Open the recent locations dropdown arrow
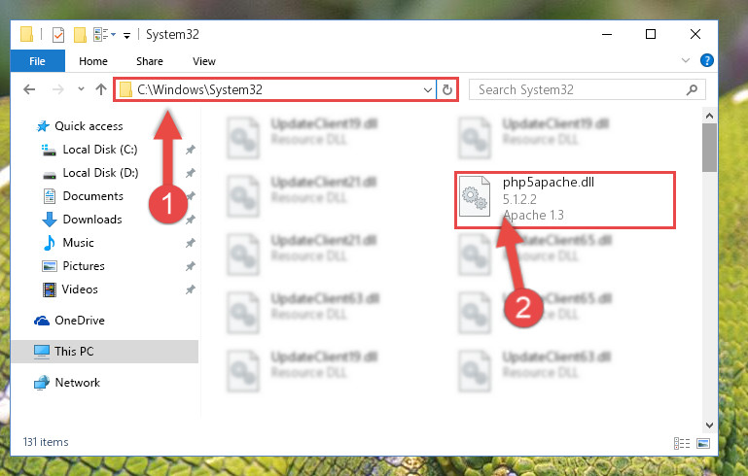The height and width of the screenshot is (476, 748). point(81,89)
